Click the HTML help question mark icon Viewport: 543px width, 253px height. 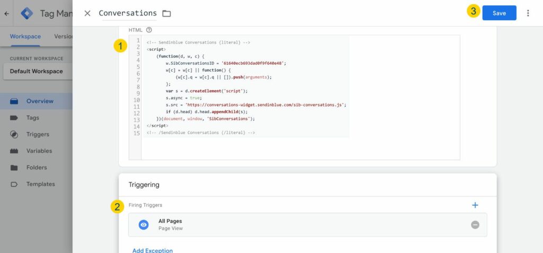(149, 30)
